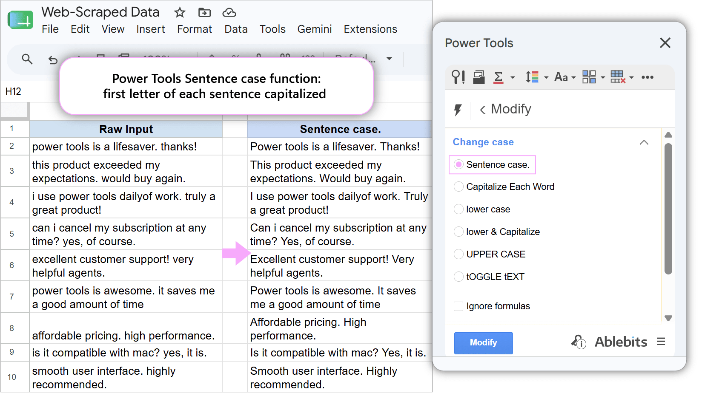The image size is (702, 393).
Task: Open the dropdown arrow beside the sort icon
Action: 546,78
